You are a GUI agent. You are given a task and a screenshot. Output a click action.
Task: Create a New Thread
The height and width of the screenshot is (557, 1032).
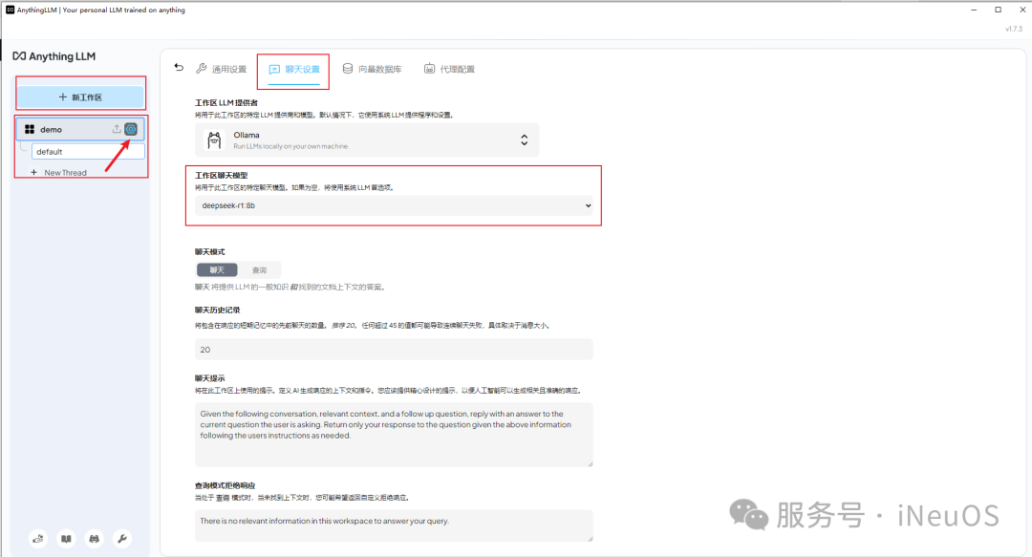[x=59, y=173]
